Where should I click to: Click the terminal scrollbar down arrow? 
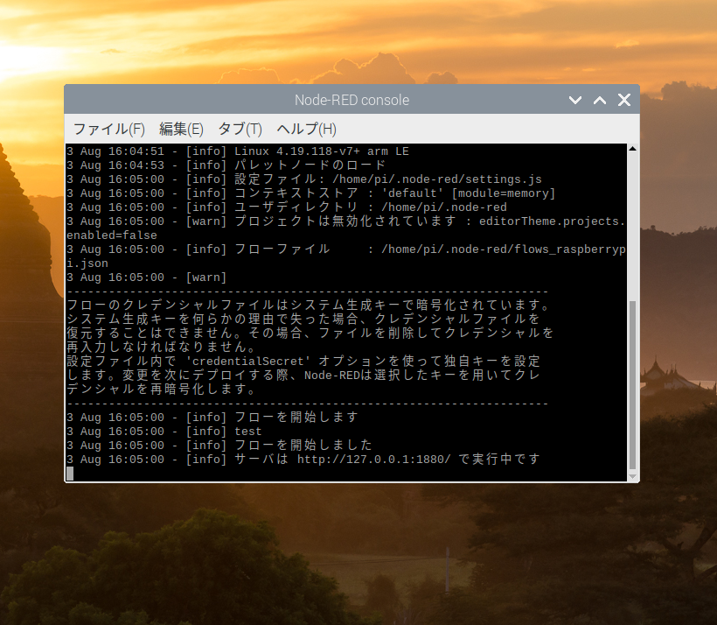(x=633, y=477)
